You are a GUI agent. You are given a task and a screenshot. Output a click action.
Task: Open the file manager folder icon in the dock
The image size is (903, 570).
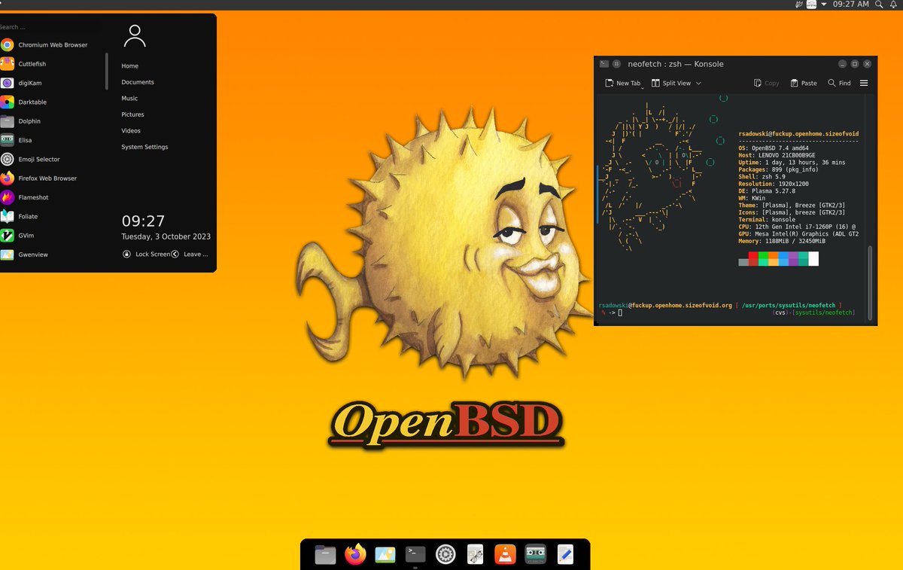[325, 555]
